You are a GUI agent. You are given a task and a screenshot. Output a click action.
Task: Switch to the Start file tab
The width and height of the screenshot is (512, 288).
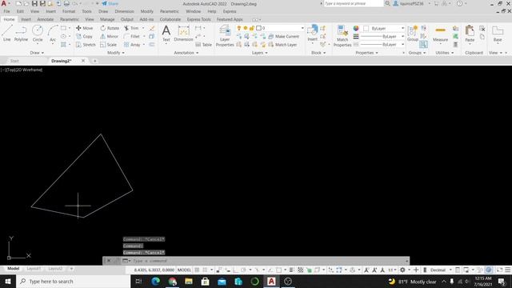14,61
